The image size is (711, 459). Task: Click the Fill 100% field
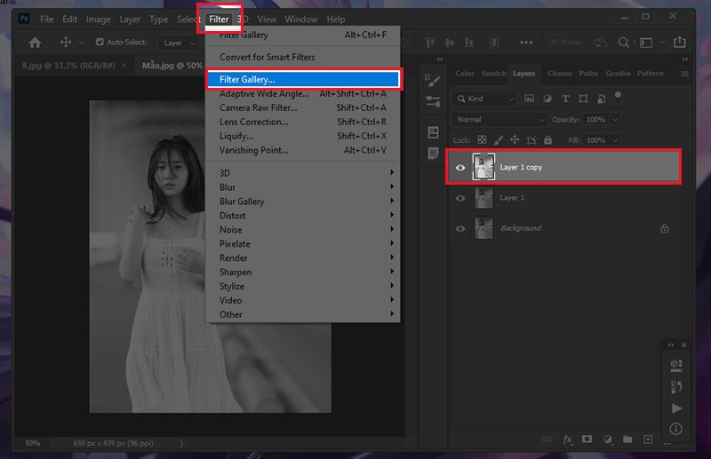[x=595, y=140]
